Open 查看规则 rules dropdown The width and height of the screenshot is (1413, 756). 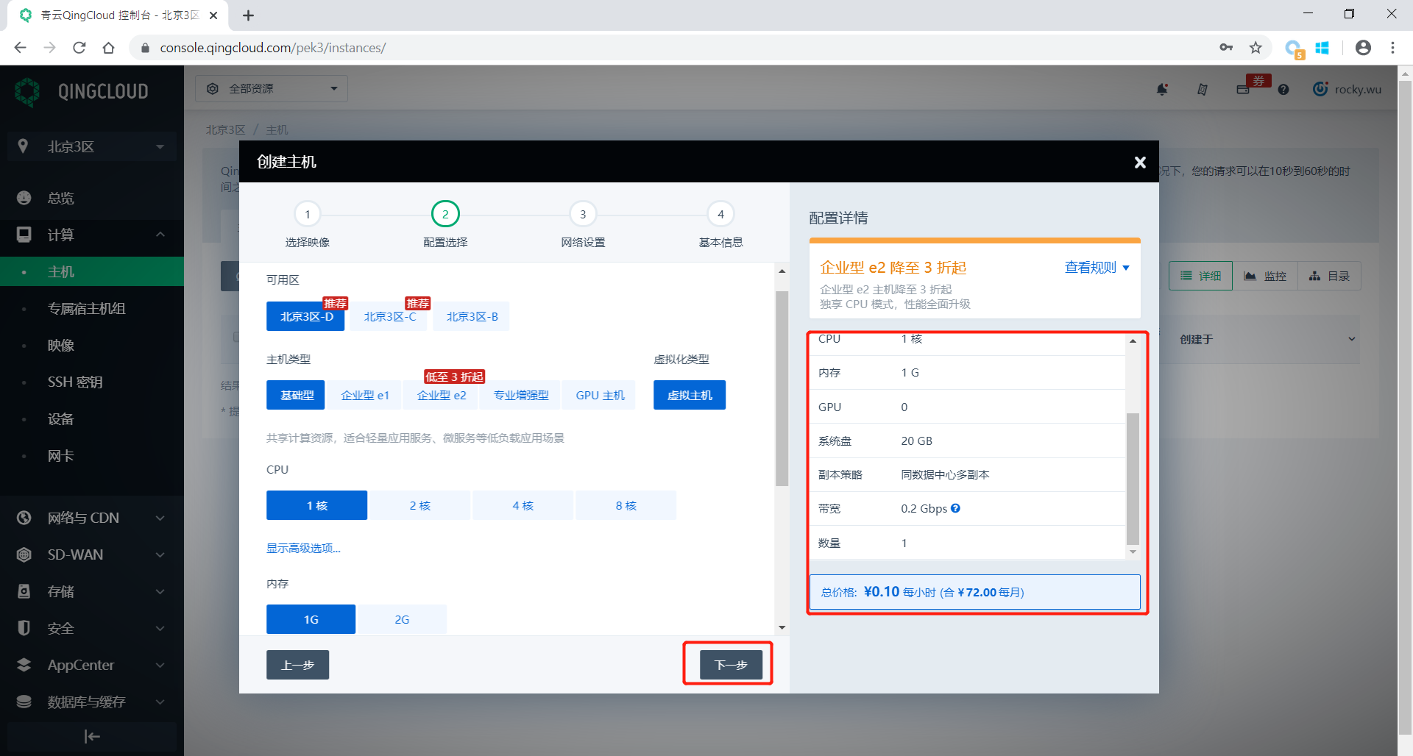tap(1097, 267)
